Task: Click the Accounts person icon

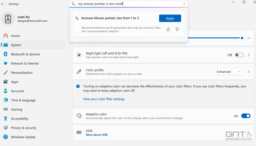Action: [x=5, y=91]
